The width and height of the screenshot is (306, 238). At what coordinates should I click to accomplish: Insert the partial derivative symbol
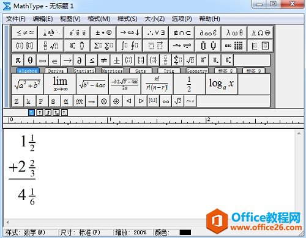pos(80,60)
